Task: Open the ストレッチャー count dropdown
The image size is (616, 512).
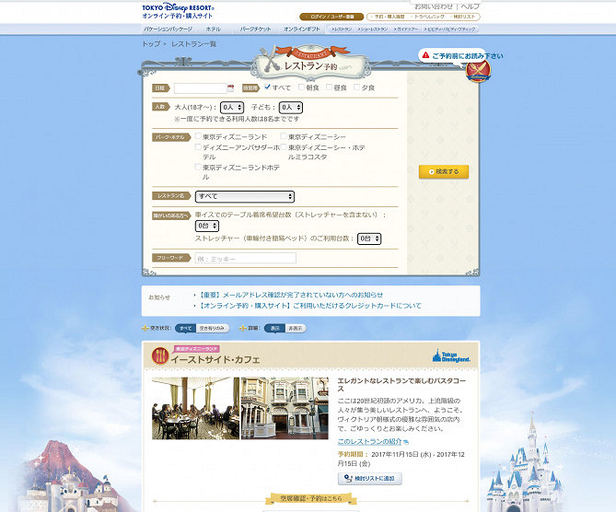Action: pos(369,239)
